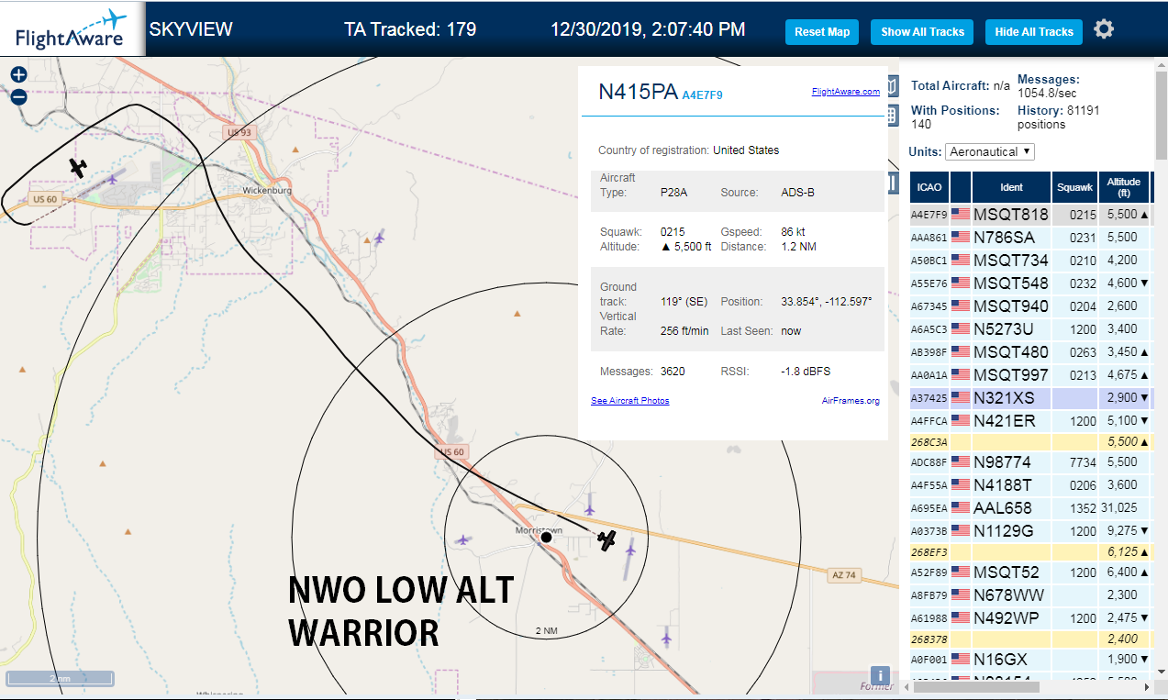Viewport: 1168px width, 700px height.
Task: Select the N1129G row
Action: point(1031,530)
